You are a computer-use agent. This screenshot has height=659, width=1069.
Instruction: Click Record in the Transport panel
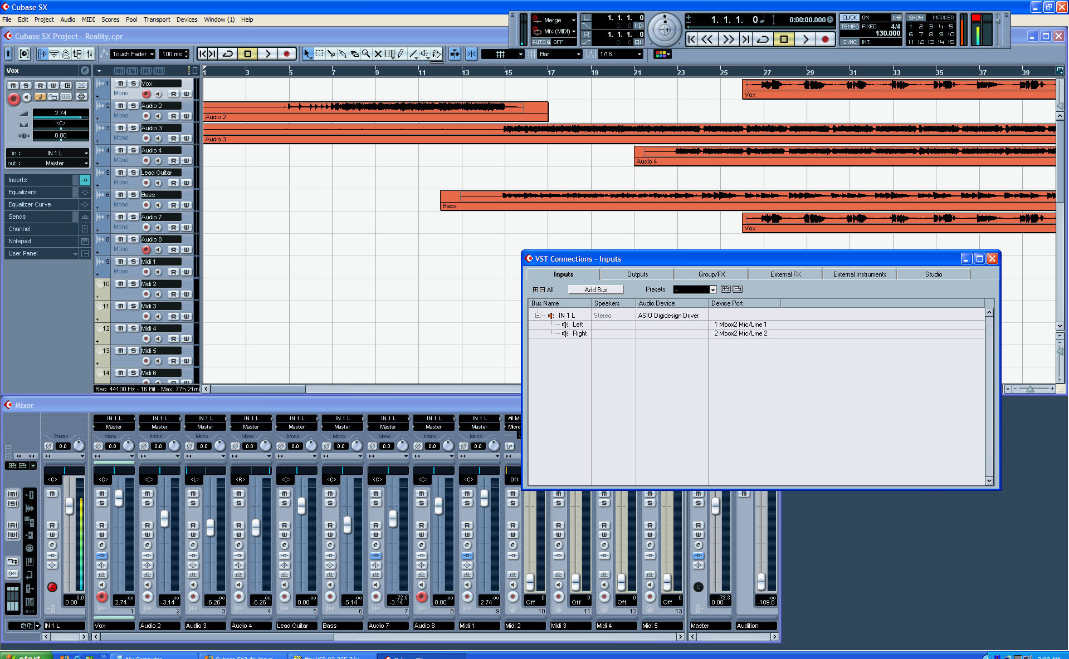pos(825,39)
